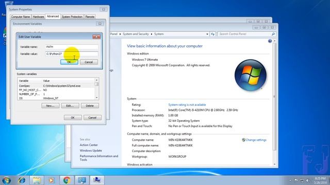Screen dimensions: 330x185
Task: Click the network tray icon
Action: click(x=302, y=180)
